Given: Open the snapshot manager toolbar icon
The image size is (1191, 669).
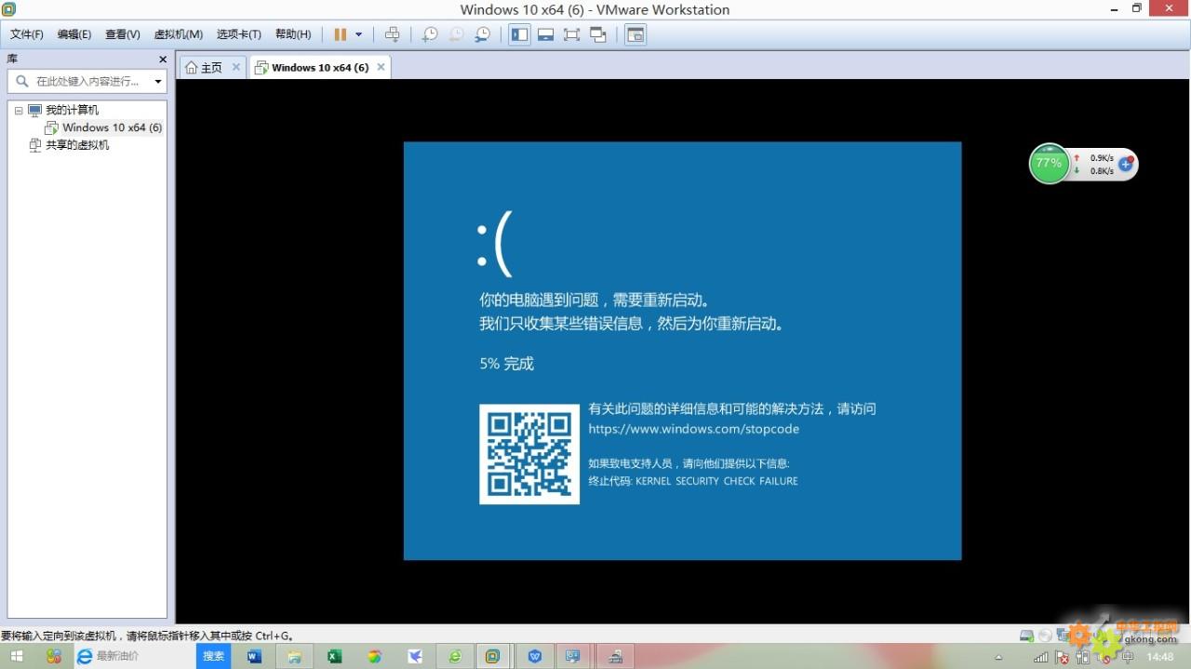Looking at the screenshot, I should coord(482,34).
